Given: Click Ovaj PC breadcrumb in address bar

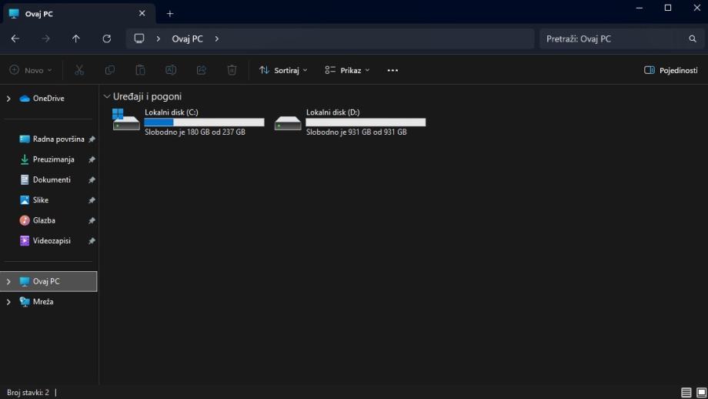Looking at the screenshot, I should [x=187, y=39].
